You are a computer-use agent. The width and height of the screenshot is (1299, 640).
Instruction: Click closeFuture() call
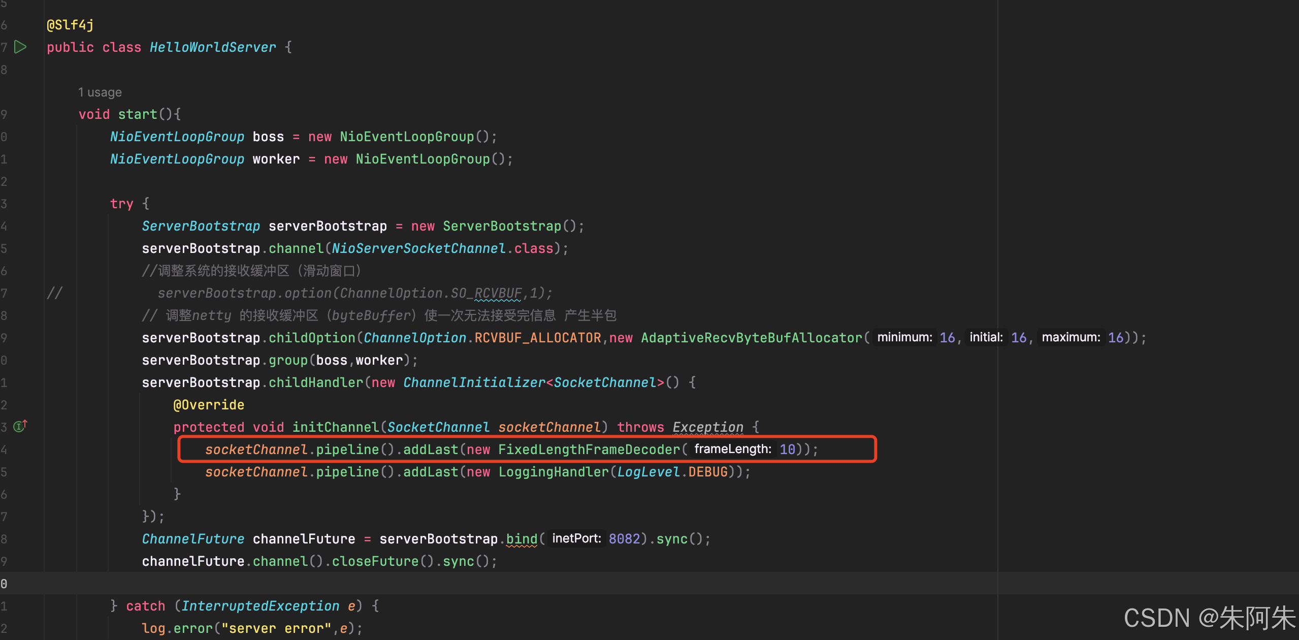click(x=382, y=561)
